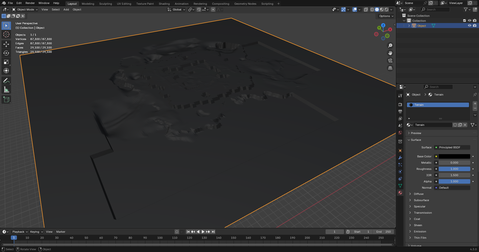The width and height of the screenshot is (479, 252).
Task: Open the Global transform orientation dropdown
Action: coord(177,10)
